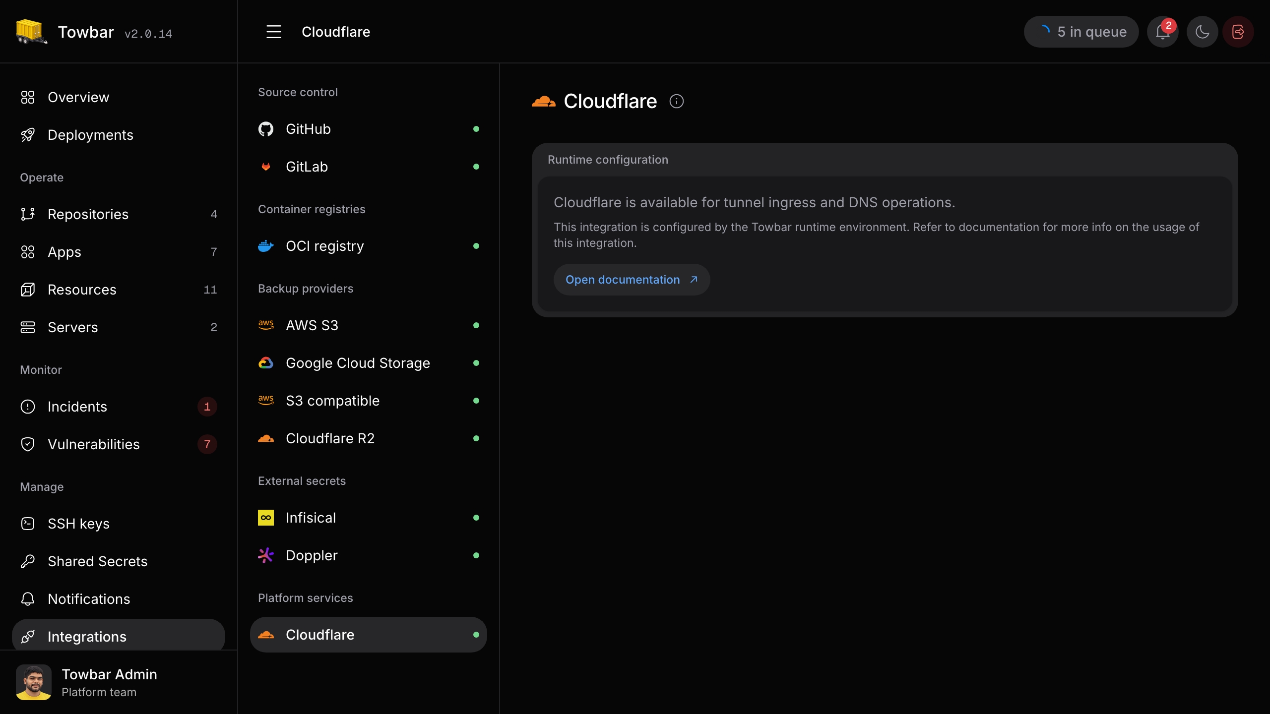Screen dimensions: 1270x714
Task: Click the red logout icon button
Action: (x=1238, y=32)
